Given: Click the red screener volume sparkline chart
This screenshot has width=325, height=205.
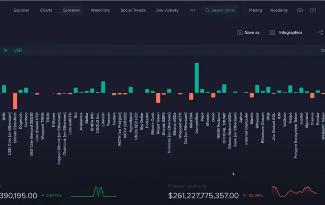Looking at the screenshot, I should 294,192.
